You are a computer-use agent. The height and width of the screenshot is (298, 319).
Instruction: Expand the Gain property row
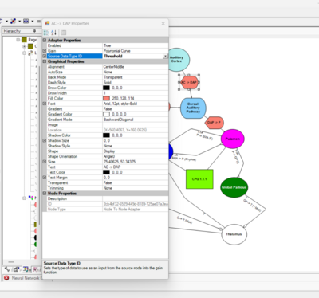tap(45, 51)
